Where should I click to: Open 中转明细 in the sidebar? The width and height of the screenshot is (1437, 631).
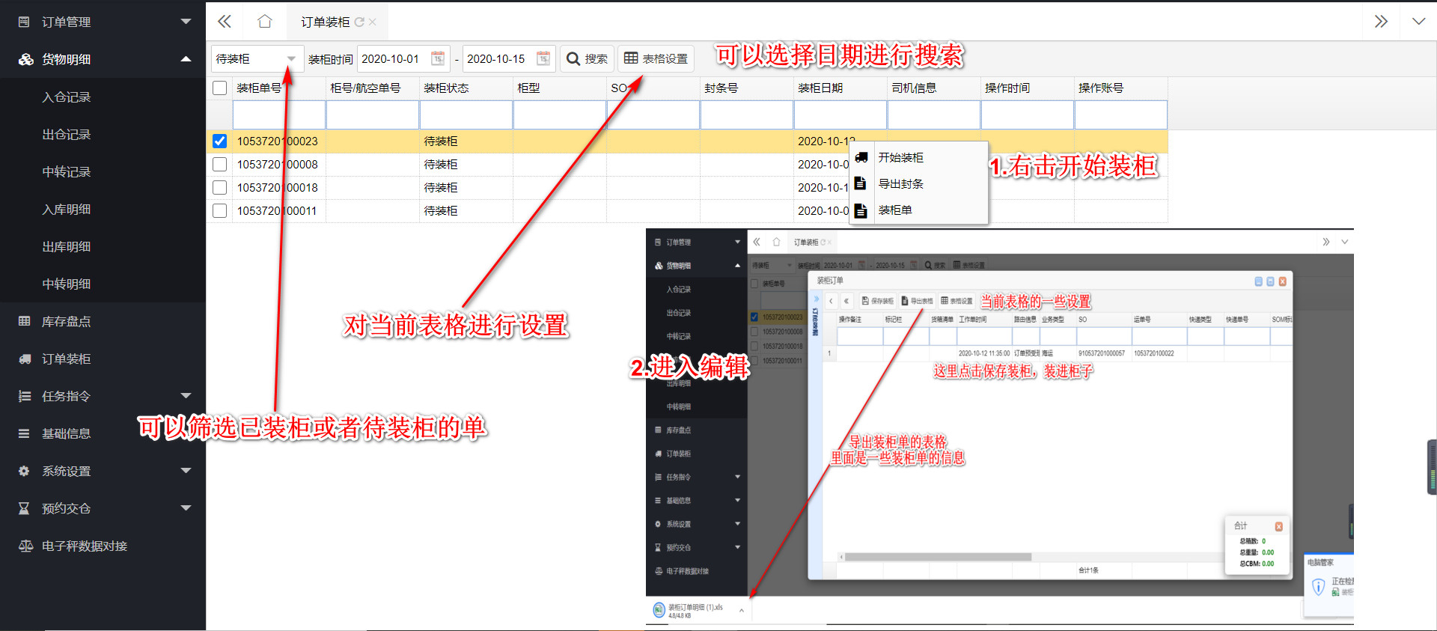pos(67,284)
